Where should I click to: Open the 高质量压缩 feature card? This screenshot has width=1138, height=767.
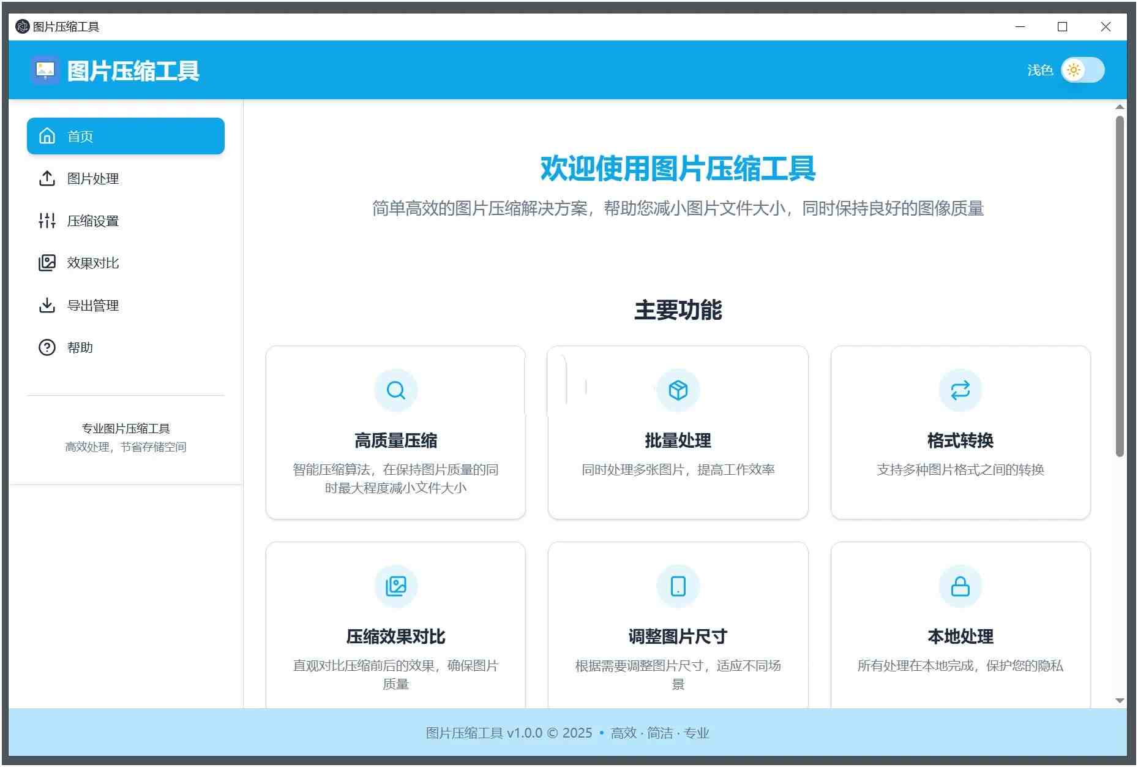point(396,433)
